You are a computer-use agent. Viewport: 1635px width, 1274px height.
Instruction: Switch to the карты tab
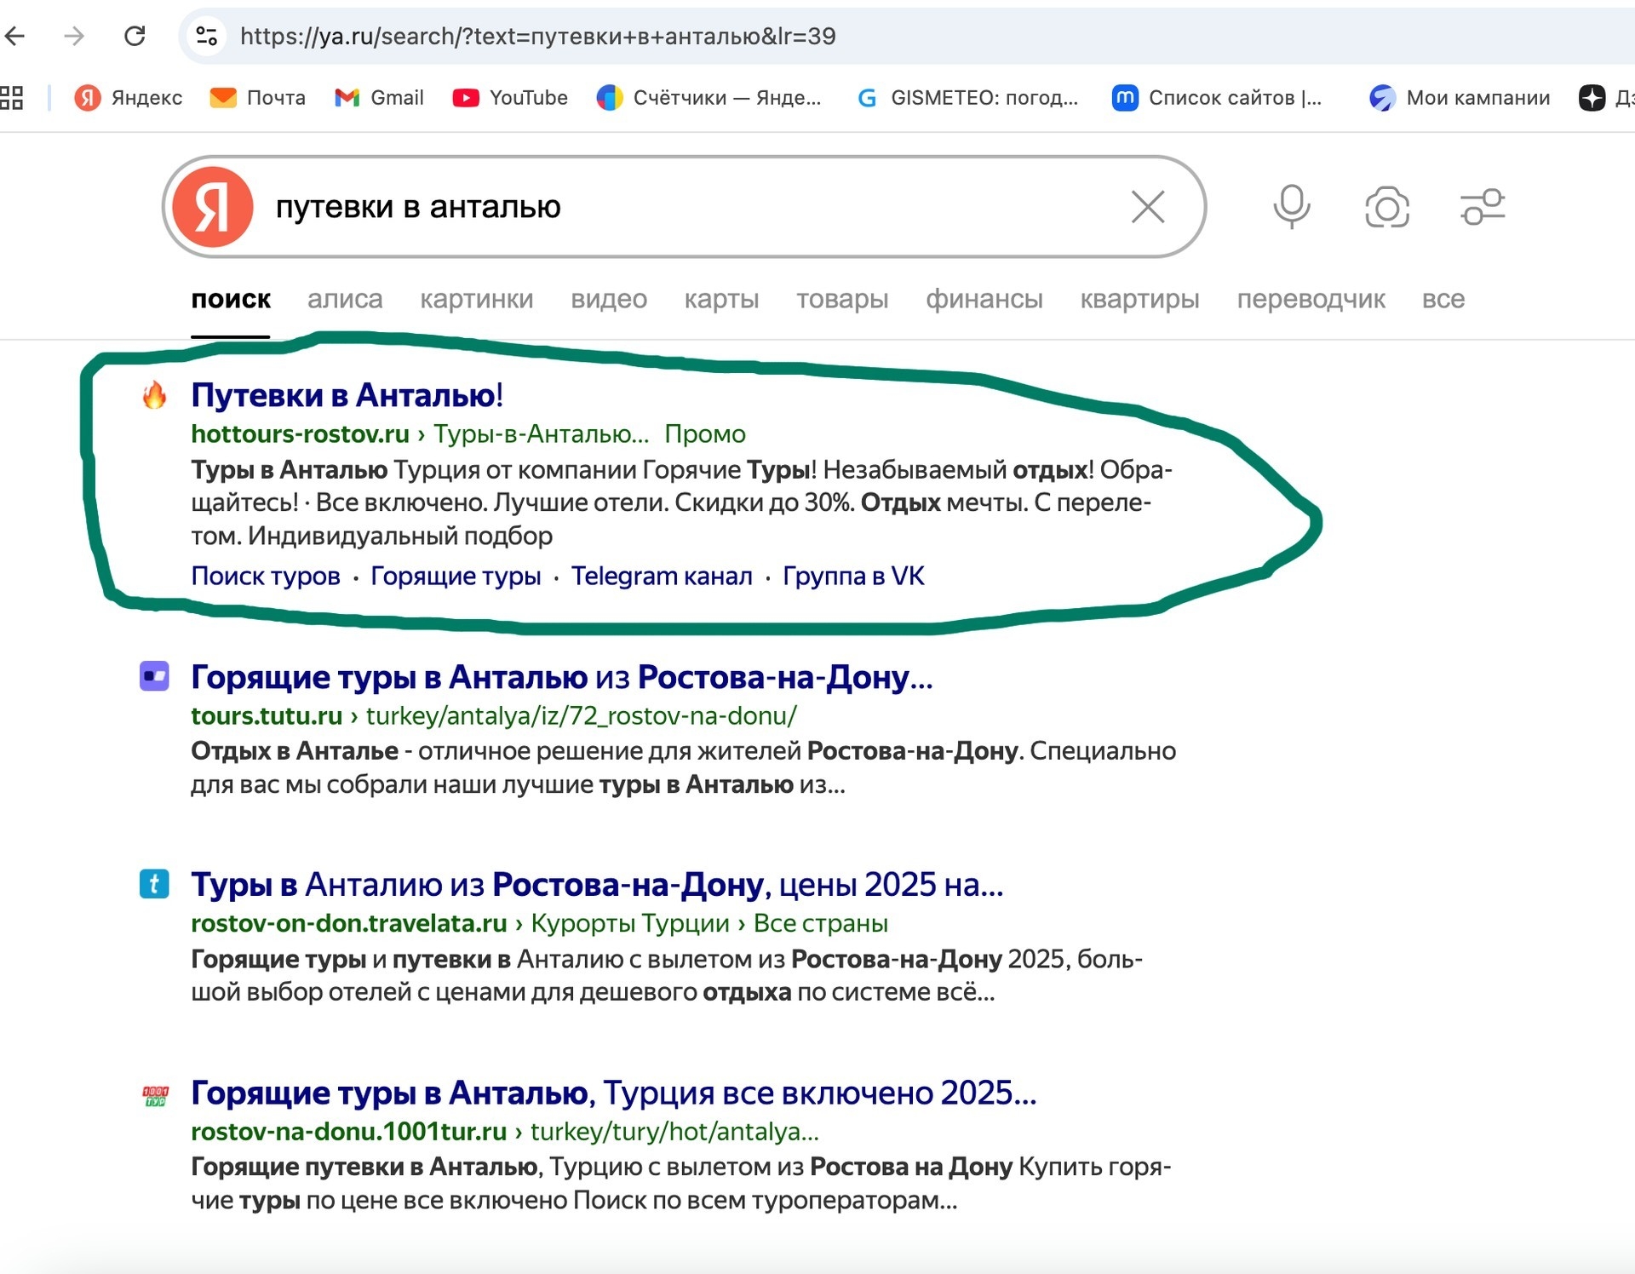(721, 299)
